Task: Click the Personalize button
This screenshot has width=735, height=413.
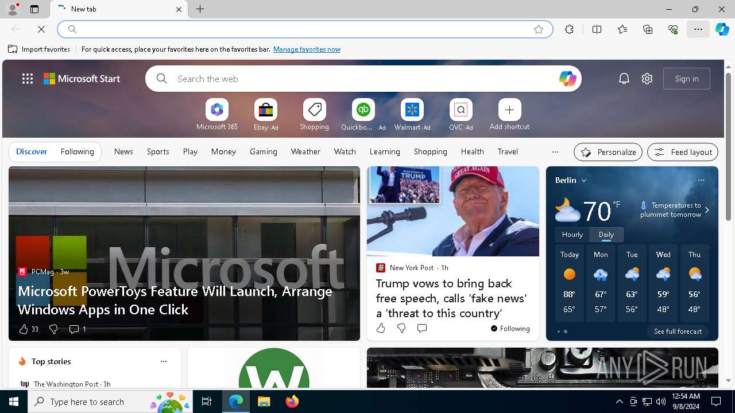Action: [608, 152]
